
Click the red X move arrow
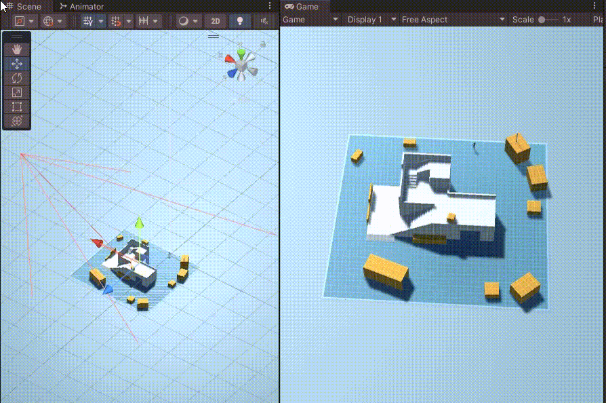[97, 243]
